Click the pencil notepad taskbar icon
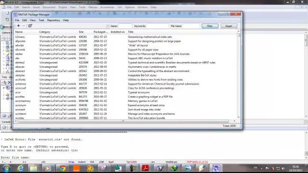This screenshot has width=308, height=173. (x=202, y=168)
